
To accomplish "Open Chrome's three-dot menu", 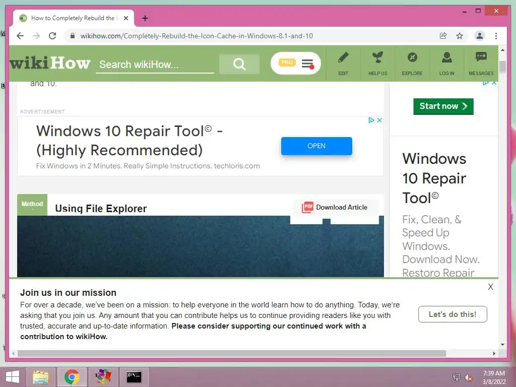I will click(x=496, y=36).
